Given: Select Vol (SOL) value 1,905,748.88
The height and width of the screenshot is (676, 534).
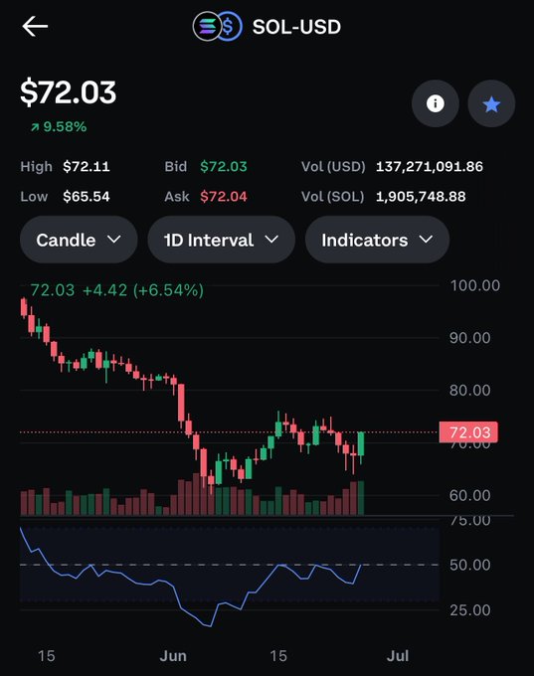Looking at the screenshot, I should (x=421, y=197).
